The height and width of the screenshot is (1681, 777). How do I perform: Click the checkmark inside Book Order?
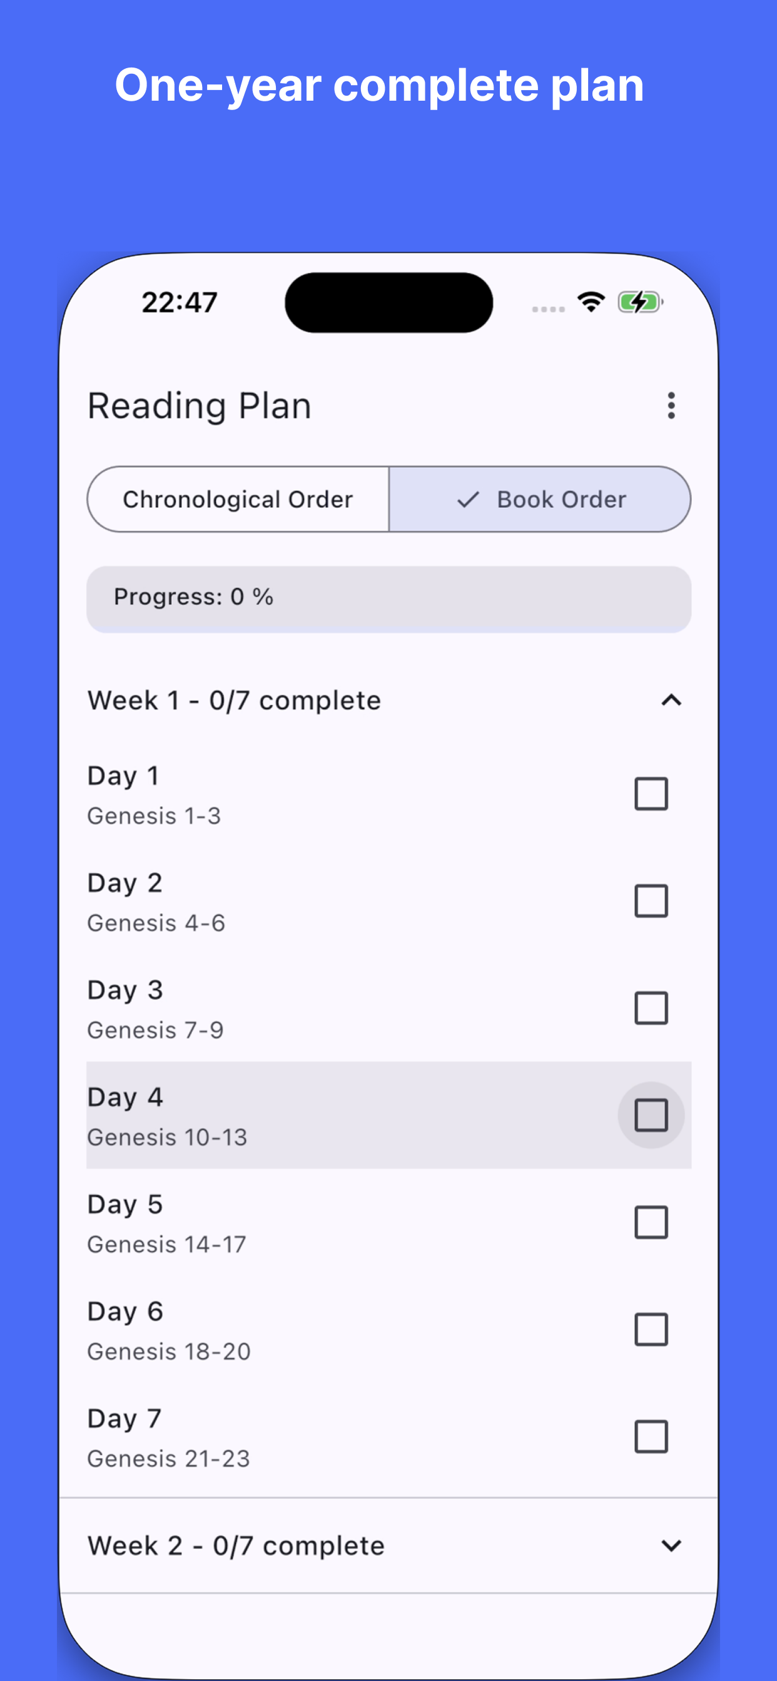point(469,500)
